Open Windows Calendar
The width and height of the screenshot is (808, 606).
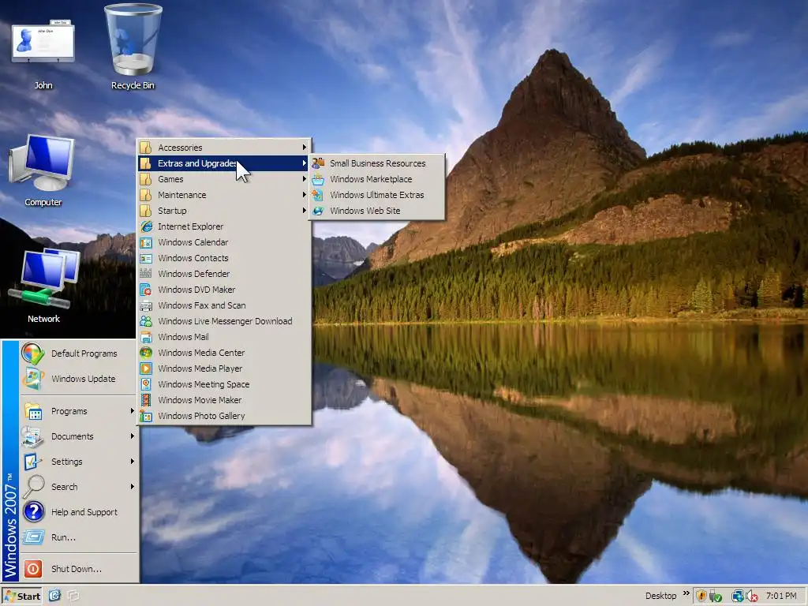225,242
